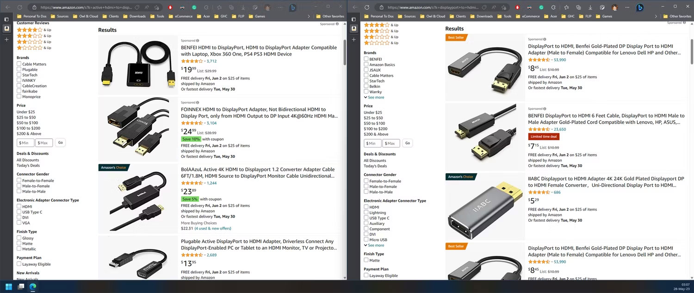
Task: Click the browser profile avatar
Action: 614,7
